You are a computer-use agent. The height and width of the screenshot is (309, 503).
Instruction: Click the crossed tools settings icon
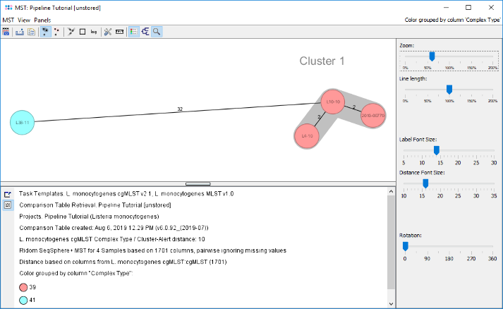click(x=107, y=32)
